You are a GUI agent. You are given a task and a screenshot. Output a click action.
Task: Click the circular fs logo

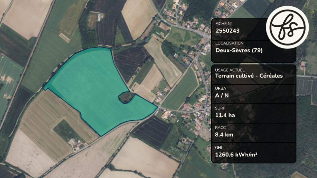coord(287,27)
